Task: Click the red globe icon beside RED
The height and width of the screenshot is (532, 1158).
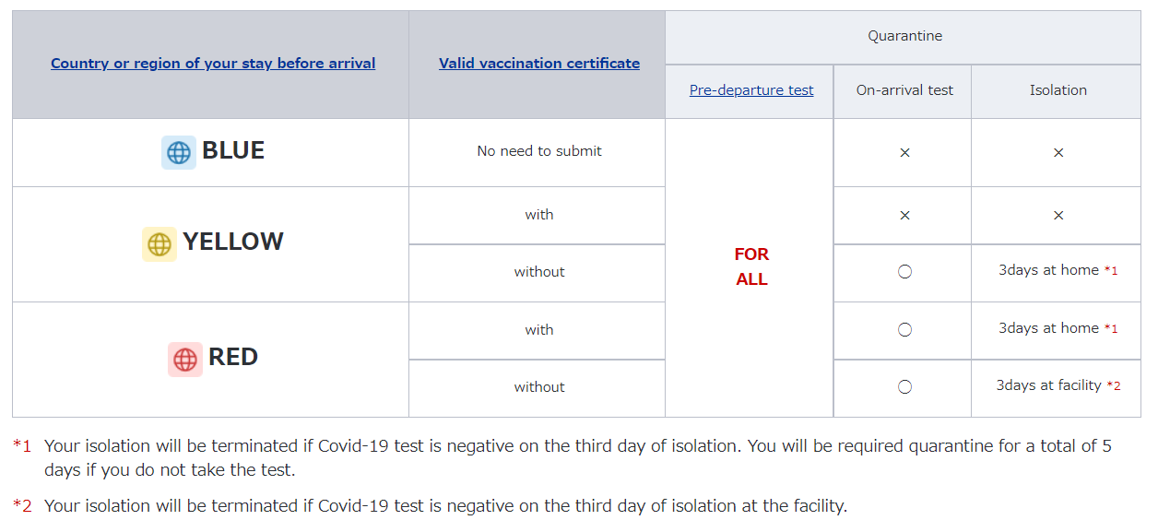Action: (185, 359)
